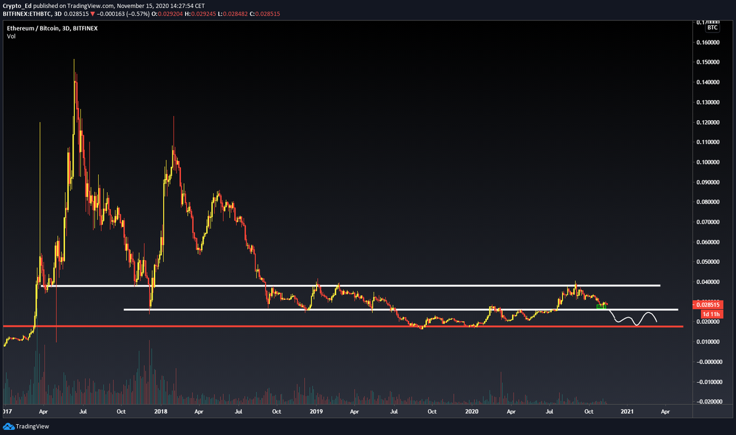
Task: Click the Crypto_Ed author name
Action: coord(18,5)
